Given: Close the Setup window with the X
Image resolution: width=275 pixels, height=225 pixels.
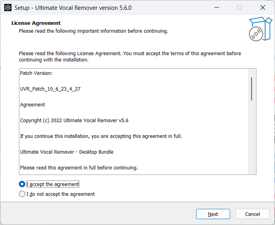Looking at the screenshot, I should 262,7.
